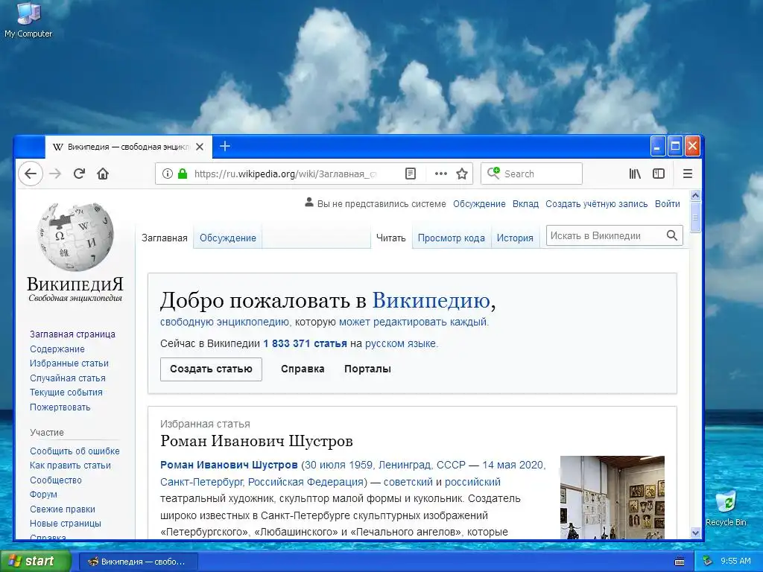Open the top-bar Обсуждение user link
The image size is (763, 572).
pos(479,204)
